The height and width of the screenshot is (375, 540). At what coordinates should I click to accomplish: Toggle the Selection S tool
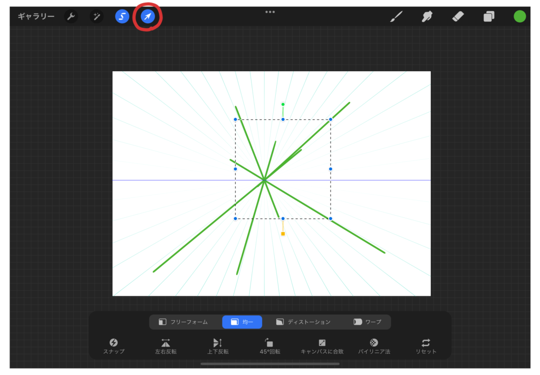click(122, 16)
